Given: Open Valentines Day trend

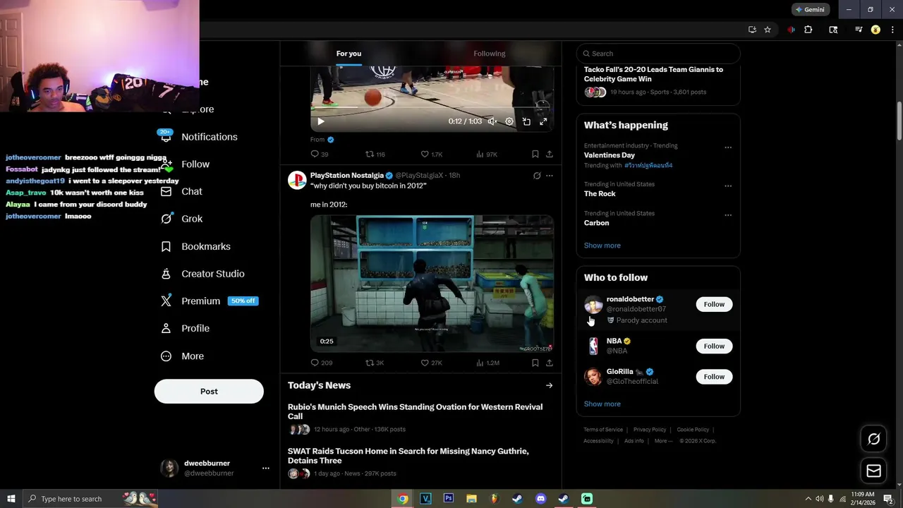Looking at the screenshot, I should pyautogui.click(x=610, y=155).
